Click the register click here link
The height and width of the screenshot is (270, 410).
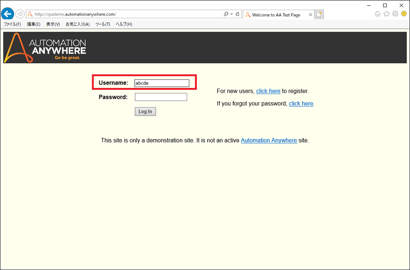(268, 91)
